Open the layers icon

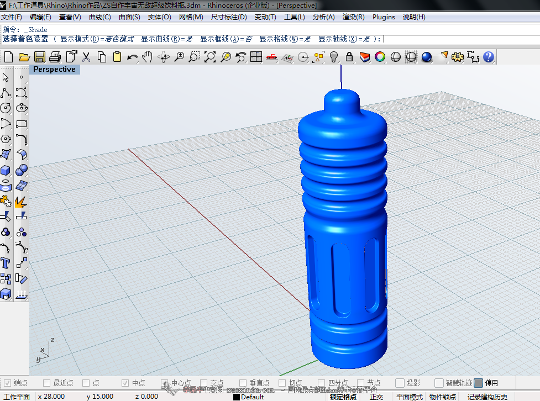[365, 57]
